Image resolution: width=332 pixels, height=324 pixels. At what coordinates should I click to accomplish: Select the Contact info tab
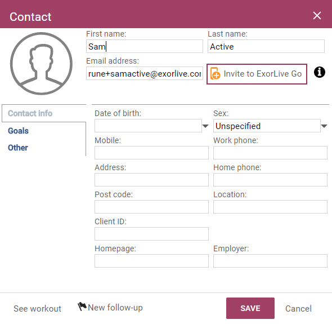coord(30,113)
